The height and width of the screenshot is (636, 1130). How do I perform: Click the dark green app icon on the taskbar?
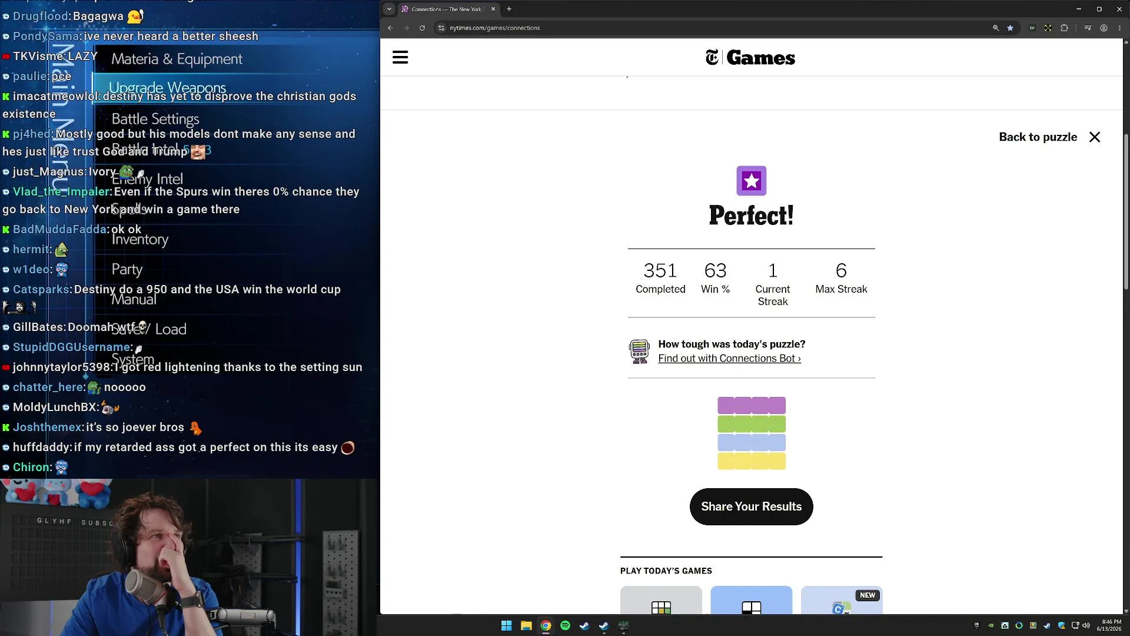tap(623, 625)
